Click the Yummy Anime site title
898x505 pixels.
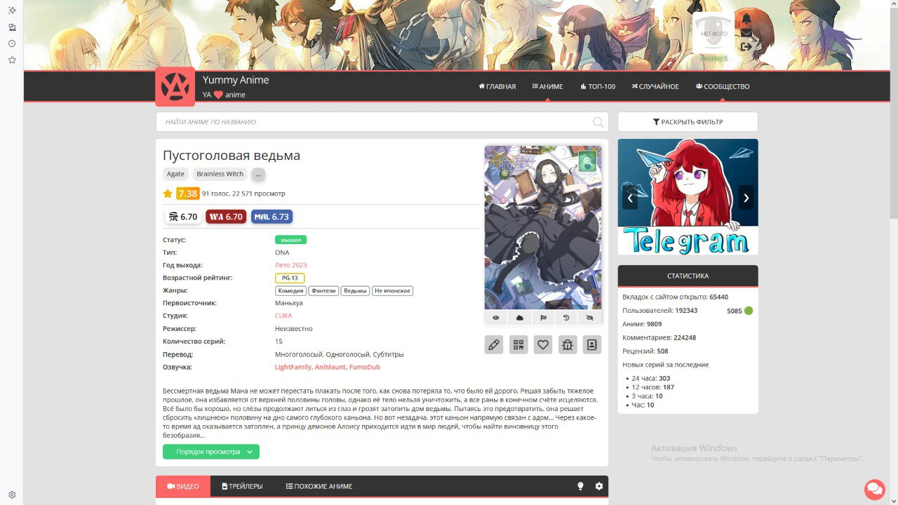236,80
